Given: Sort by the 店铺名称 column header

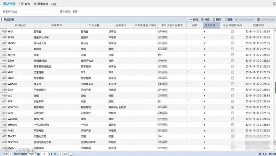Looking at the screenshot, I should [x=57, y=25].
